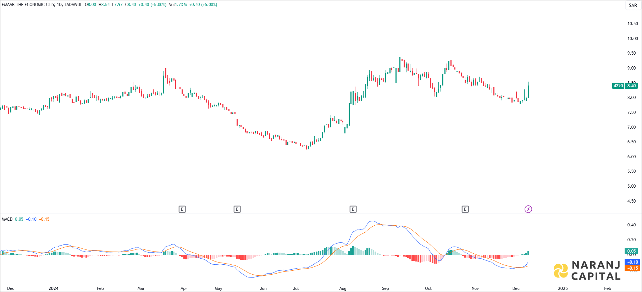Click the Apr label on time axis
The width and height of the screenshot is (642, 292).
pyautogui.click(x=184, y=288)
